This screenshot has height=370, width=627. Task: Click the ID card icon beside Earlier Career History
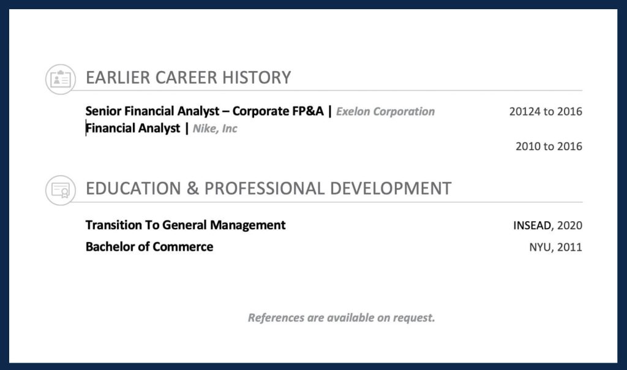61,79
